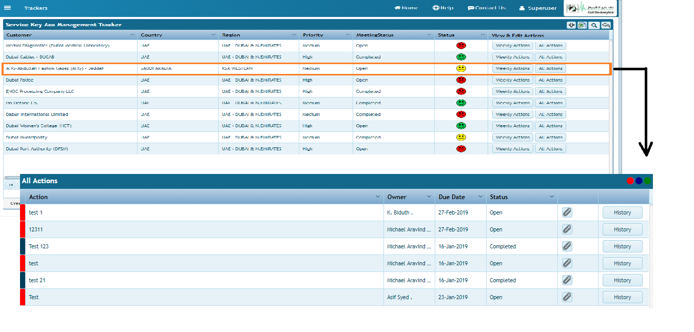
Task: Select the Dubai Cables - DUCAB customer cell
Action: coord(70,57)
